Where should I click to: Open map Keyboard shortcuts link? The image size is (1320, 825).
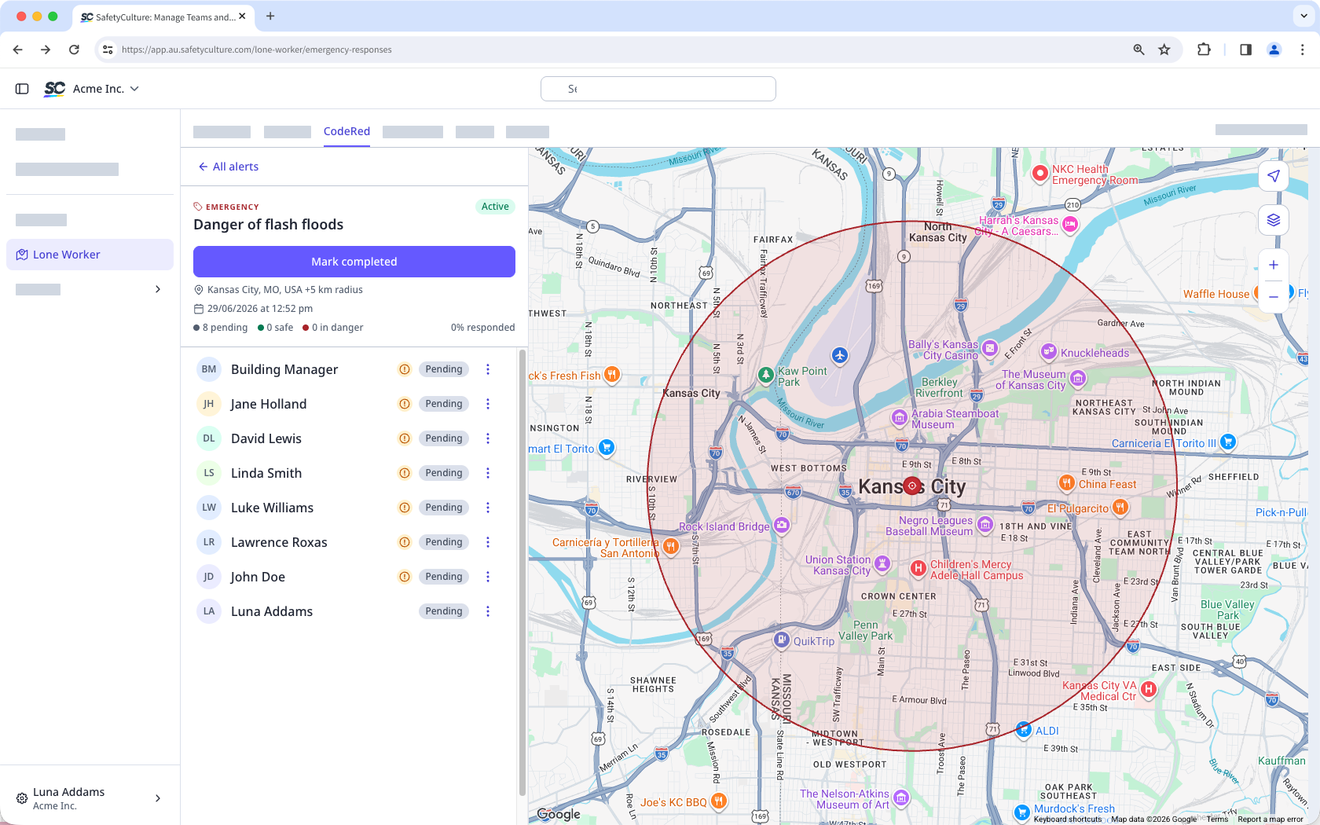(1067, 819)
